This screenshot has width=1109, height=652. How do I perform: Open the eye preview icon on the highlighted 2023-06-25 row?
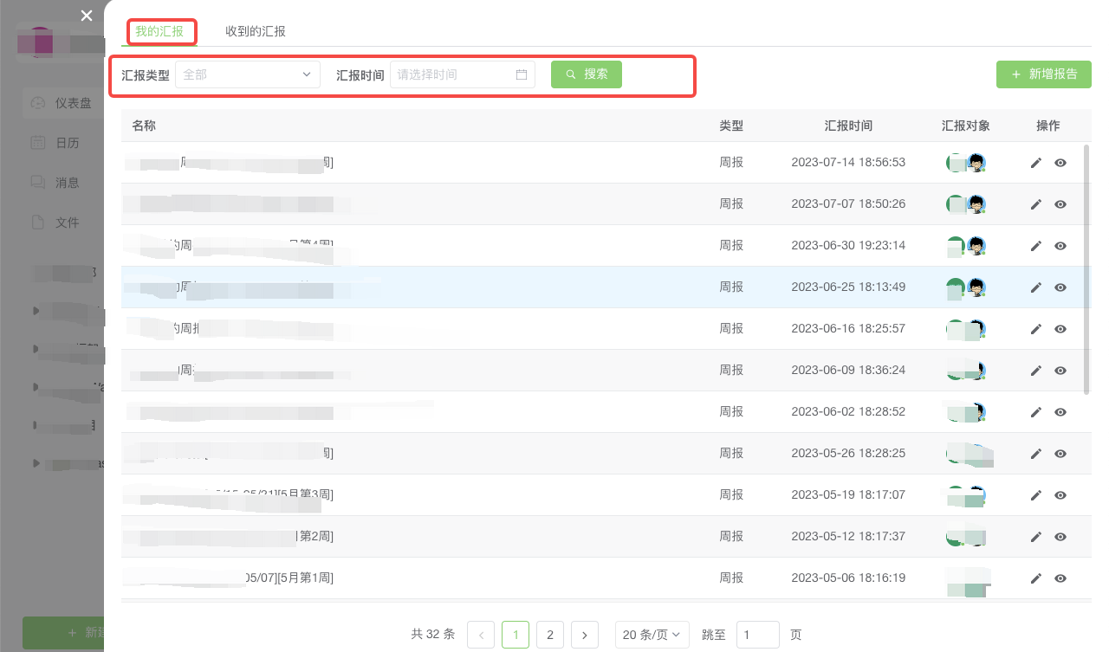tap(1060, 287)
